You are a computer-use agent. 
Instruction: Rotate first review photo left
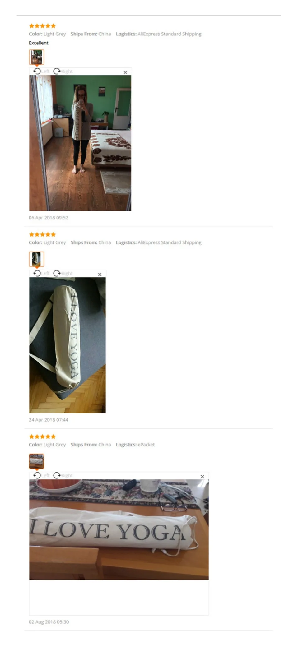click(x=41, y=71)
